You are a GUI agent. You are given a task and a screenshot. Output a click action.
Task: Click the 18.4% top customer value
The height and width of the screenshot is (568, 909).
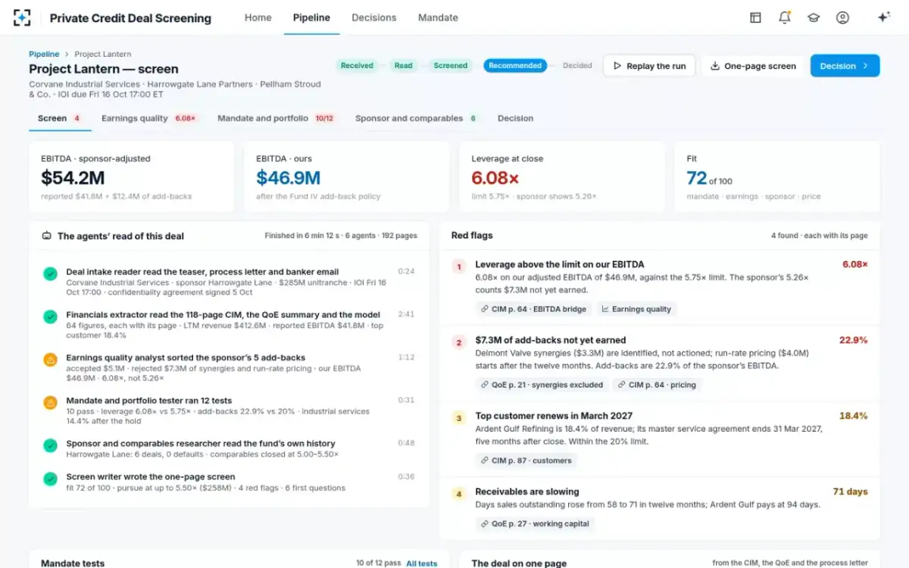[853, 416]
